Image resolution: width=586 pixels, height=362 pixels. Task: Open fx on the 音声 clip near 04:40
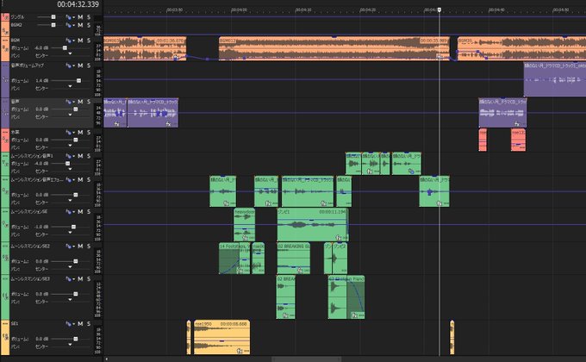point(517,124)
